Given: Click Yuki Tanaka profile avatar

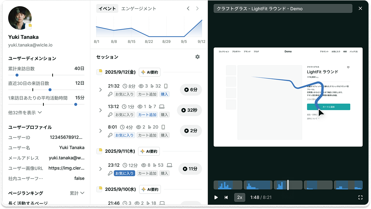Looking at the screenshot, I should (20, 18).
